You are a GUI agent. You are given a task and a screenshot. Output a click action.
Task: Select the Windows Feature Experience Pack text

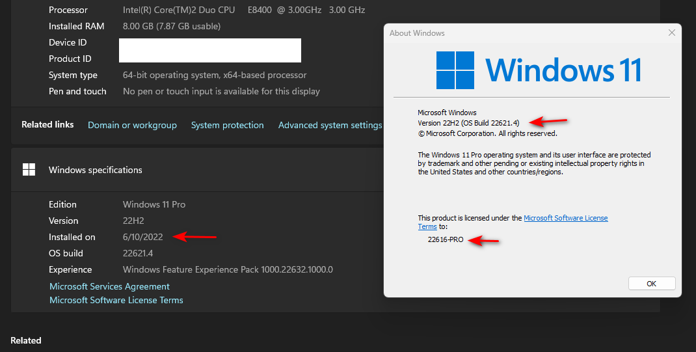(x=228, y=269)
